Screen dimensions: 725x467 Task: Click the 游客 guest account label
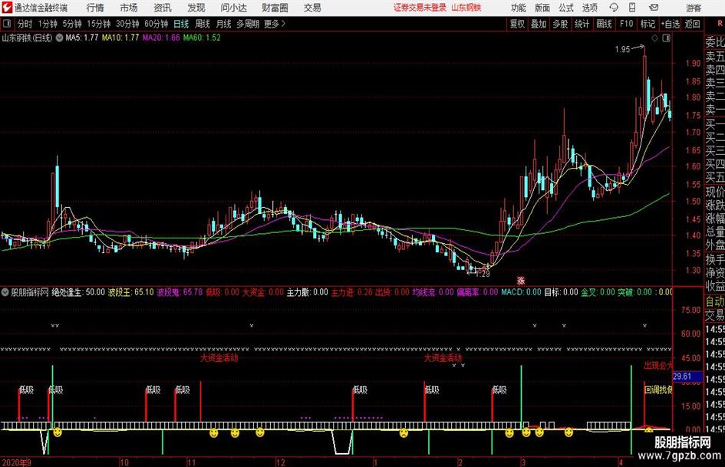coord(694,8)
